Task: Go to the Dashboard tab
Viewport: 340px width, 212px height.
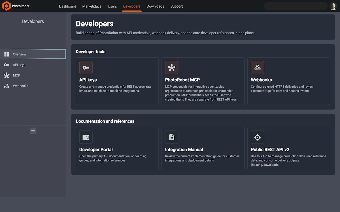Action: point(67,6)
